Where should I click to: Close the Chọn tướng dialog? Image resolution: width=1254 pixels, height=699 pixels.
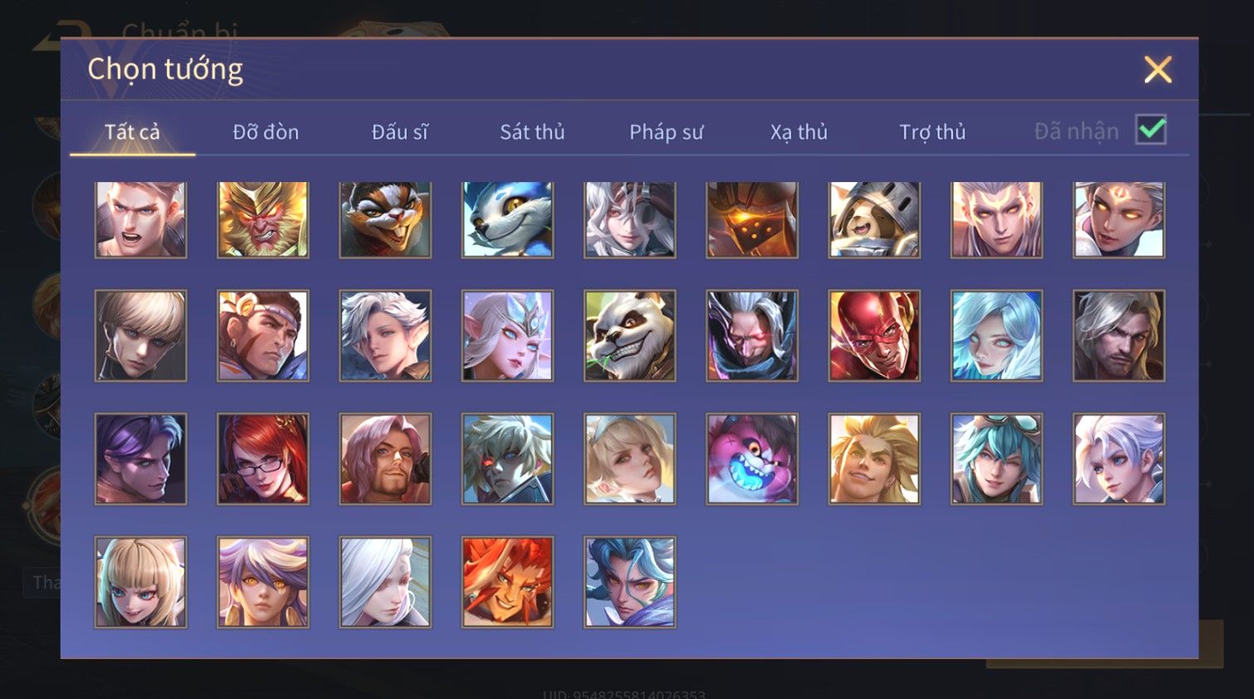[x=1158, y=70]
